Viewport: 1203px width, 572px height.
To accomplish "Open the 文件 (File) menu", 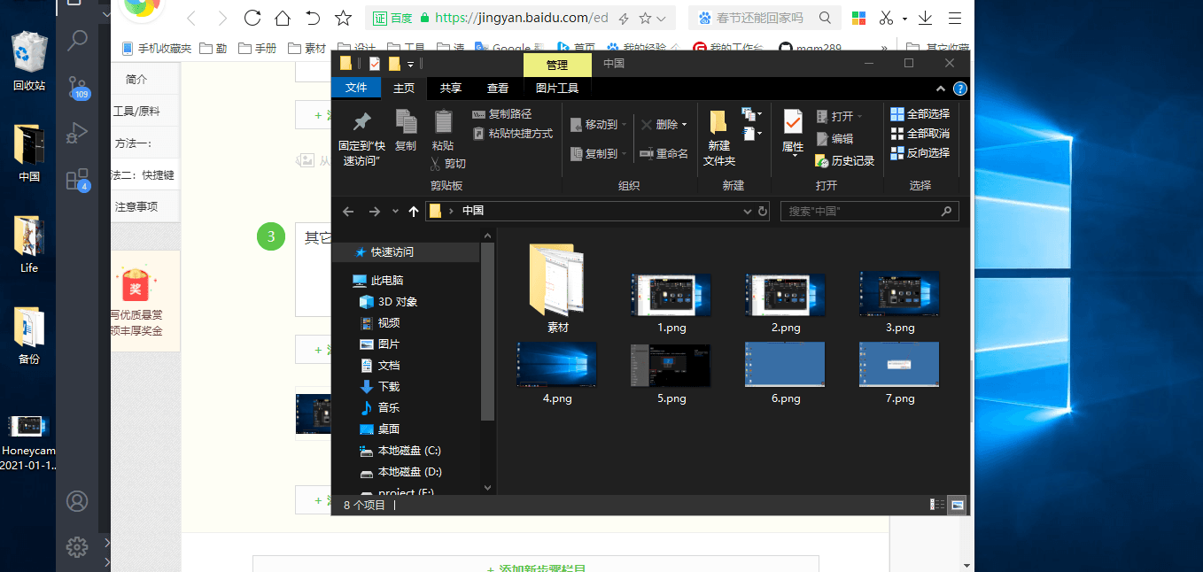I will (356, 88).
